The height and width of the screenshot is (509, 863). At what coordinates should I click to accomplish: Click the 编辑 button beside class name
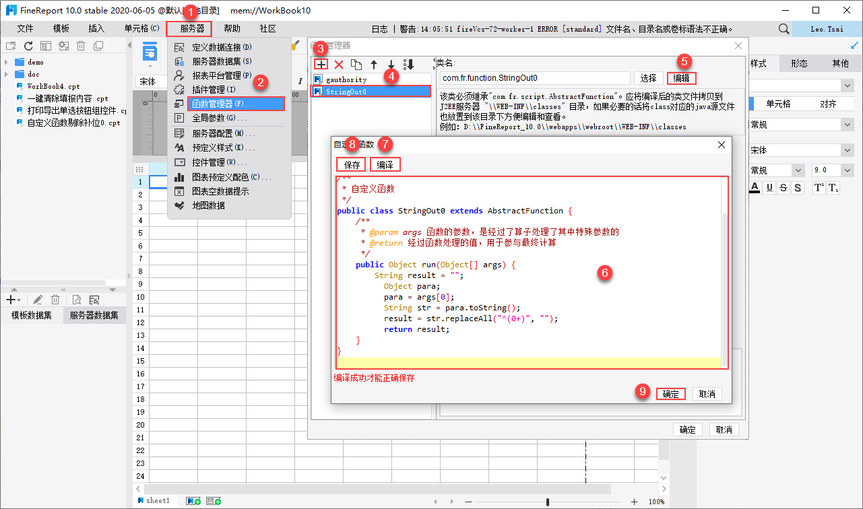(682, 78)
